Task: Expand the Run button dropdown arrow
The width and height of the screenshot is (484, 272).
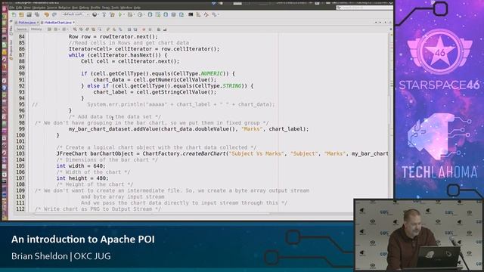Action: pyautogui.click(x=124, y=14)
